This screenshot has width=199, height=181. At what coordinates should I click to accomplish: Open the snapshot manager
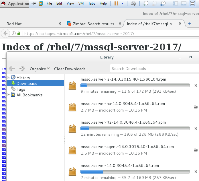[x=163, y=3]
